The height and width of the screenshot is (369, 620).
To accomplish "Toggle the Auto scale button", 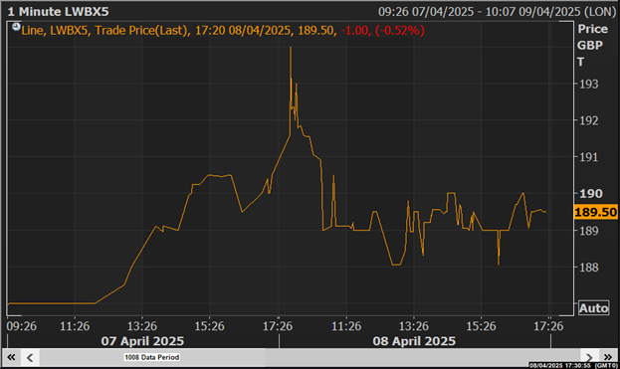I will (x=593, y=308).
